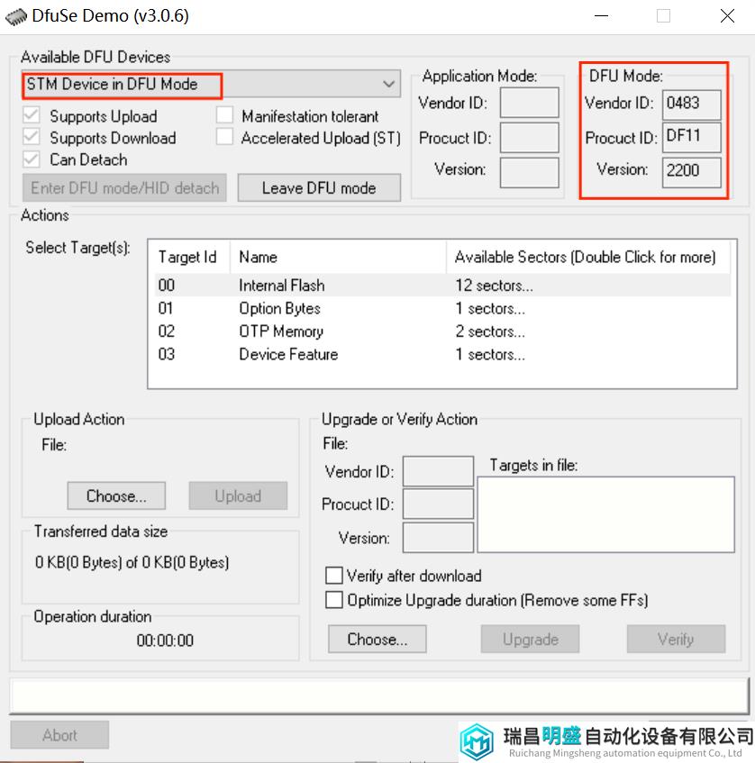Click the DfuSe chip icon in title bar

[x=16, y=16]
